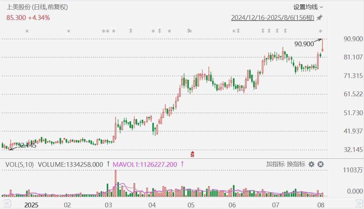The width and height of the screenshot is (364, 209).
Task: Click the tallest volume bar in March
Action: (116, 183)
